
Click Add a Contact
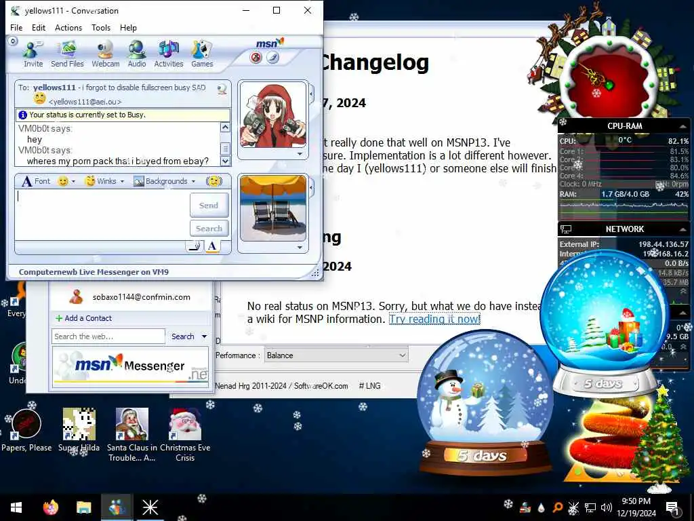83,318
